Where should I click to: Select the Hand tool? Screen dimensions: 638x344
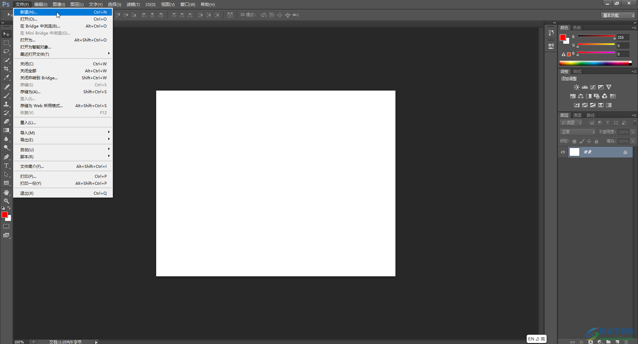pos(6,192)
